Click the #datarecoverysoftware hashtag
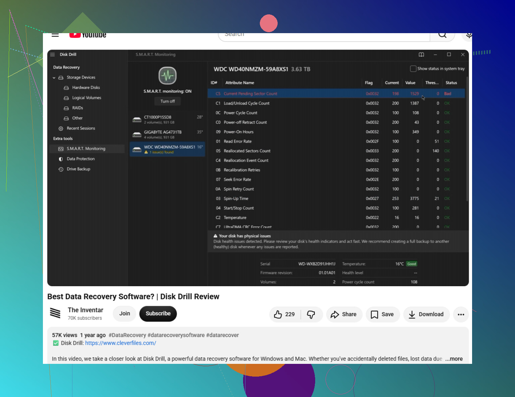 click(176, 335)
